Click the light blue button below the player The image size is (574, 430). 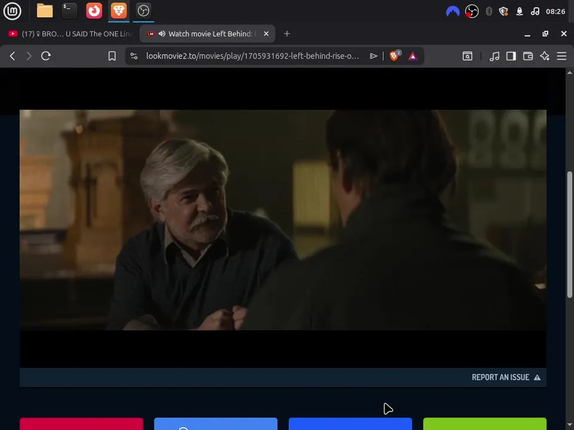[216, 424]
